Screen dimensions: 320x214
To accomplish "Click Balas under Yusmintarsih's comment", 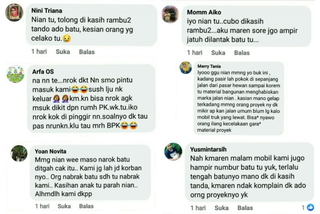I will click(245, 208).
